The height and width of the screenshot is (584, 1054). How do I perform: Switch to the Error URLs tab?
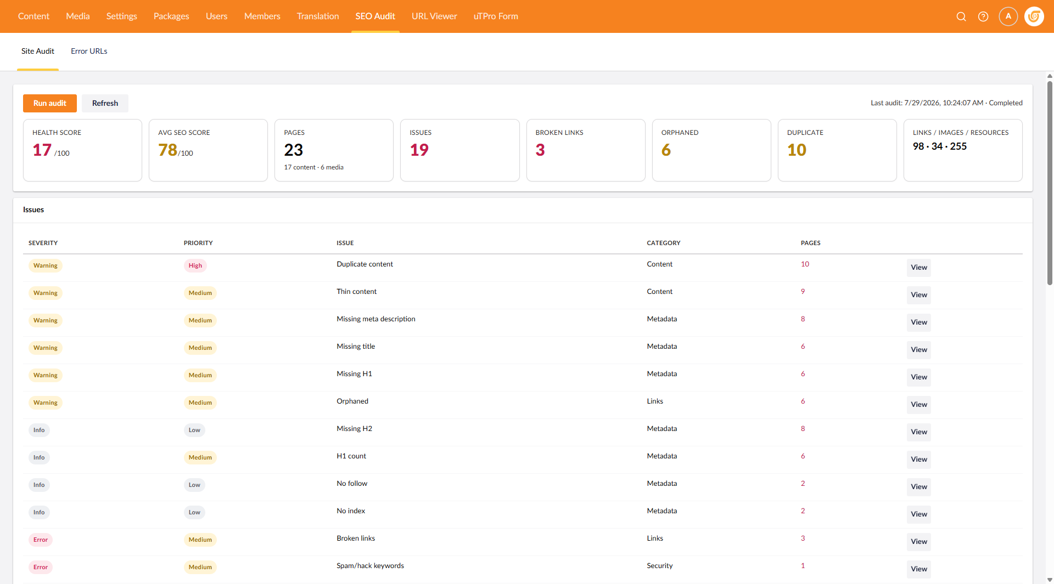tap(89, 51)
